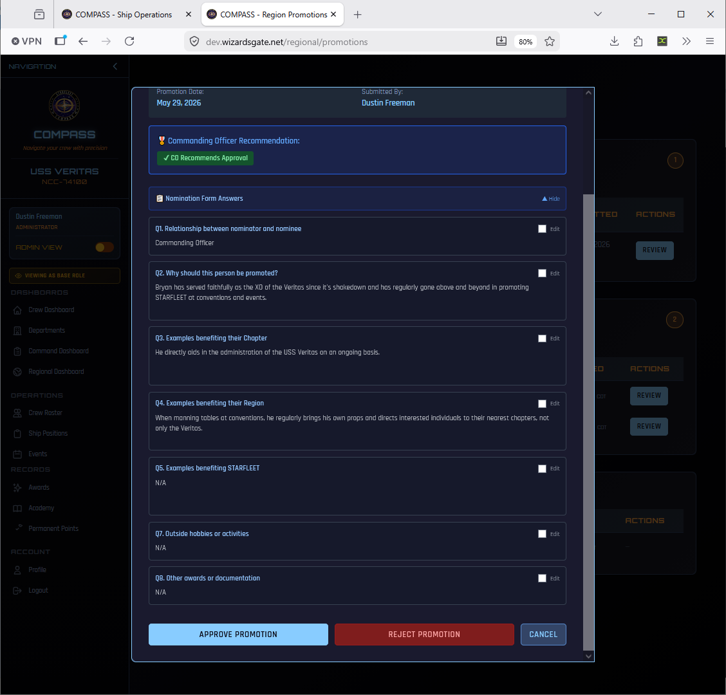The height and width of the screenshot is (695, 726).
Task: Click the dialog scrollbar up arrow
Action: click(588, 93)
